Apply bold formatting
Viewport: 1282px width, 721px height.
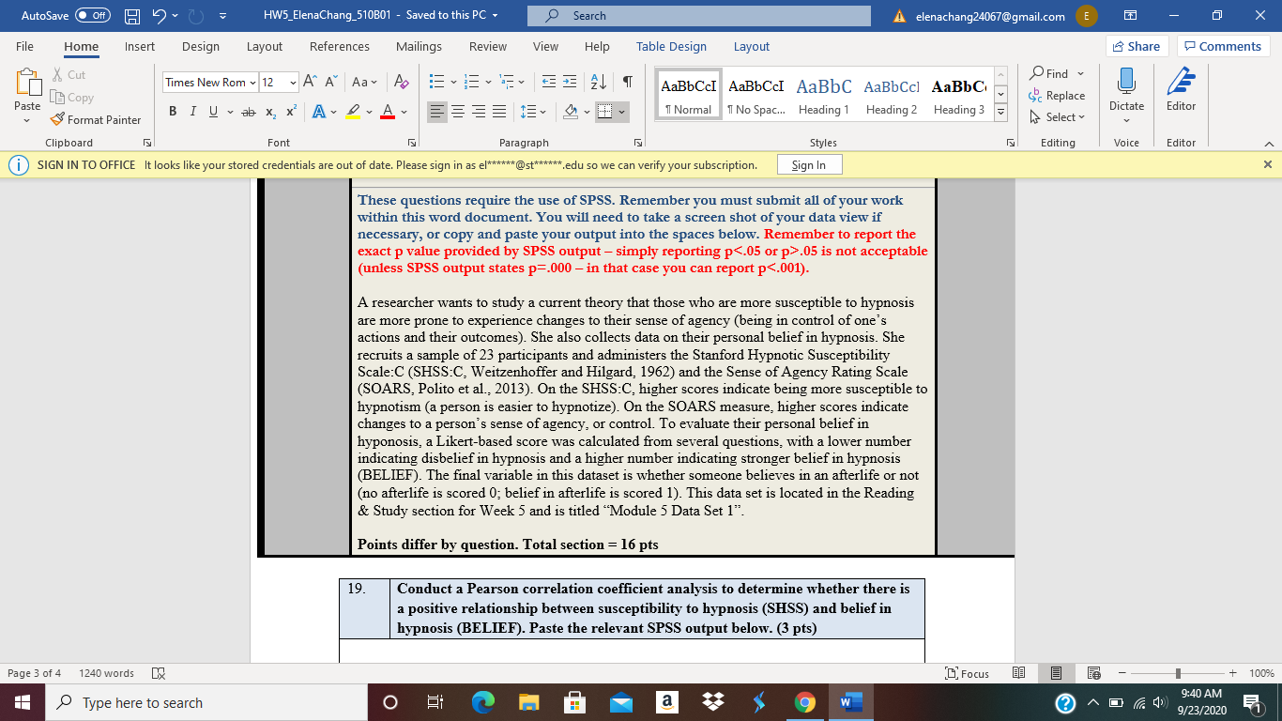[172, 111]
